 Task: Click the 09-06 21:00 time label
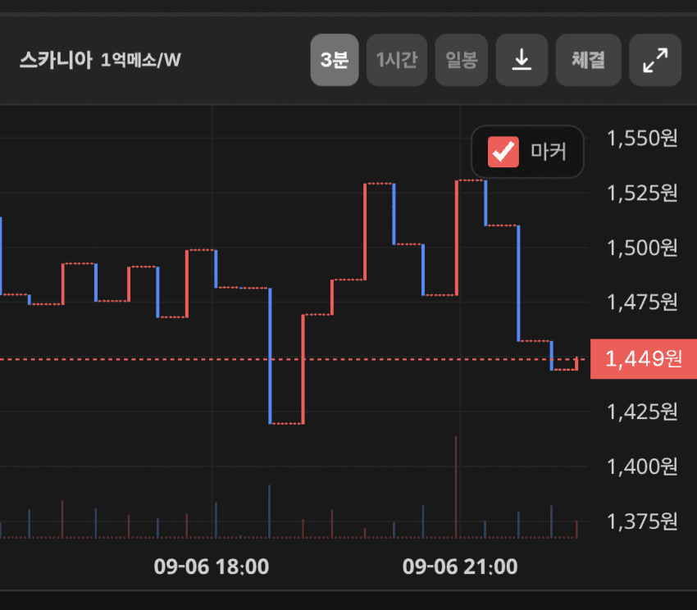(x=460, y=567)
